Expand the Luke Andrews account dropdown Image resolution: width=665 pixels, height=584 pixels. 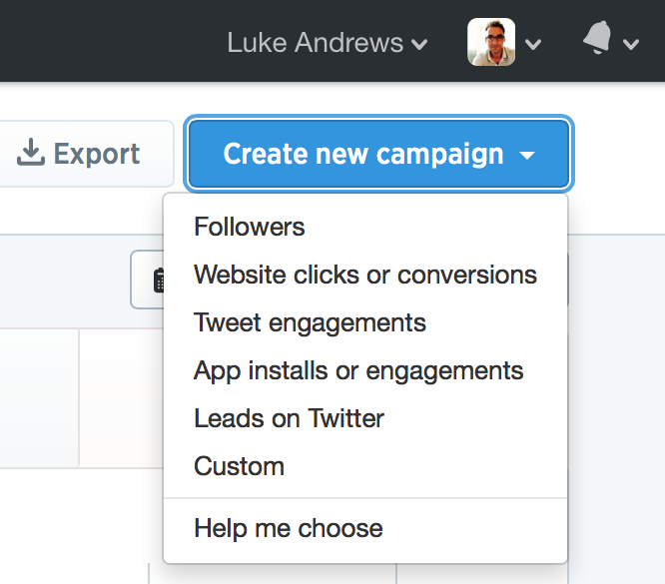point(419,44)
